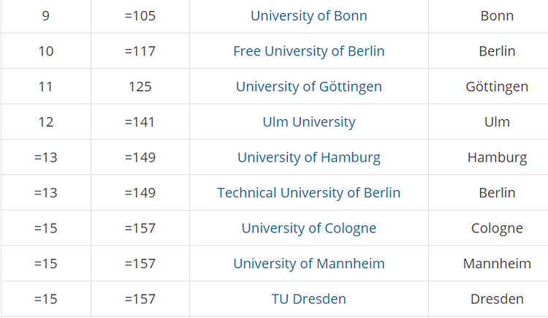Screen dimensions: 548x318
Task: Click the Mannheim city cell
Action: point(497,263)
